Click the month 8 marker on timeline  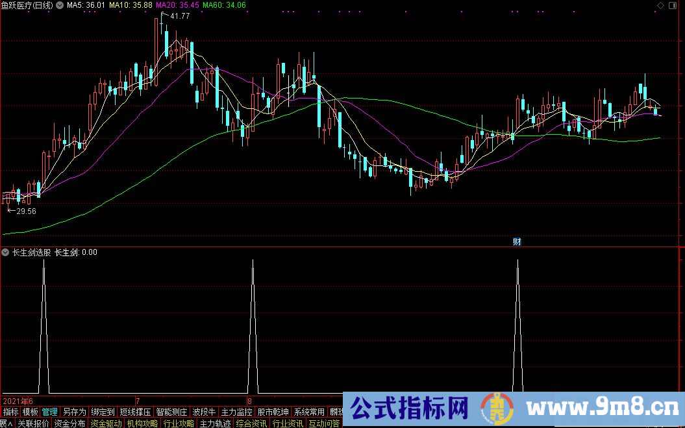click(249, 401)
